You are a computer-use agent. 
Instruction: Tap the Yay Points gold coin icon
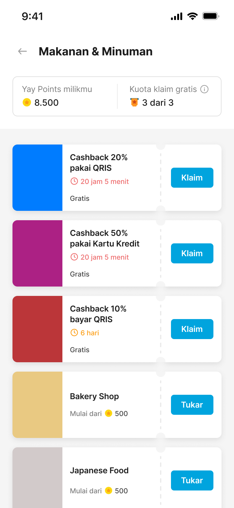[27, 102]
